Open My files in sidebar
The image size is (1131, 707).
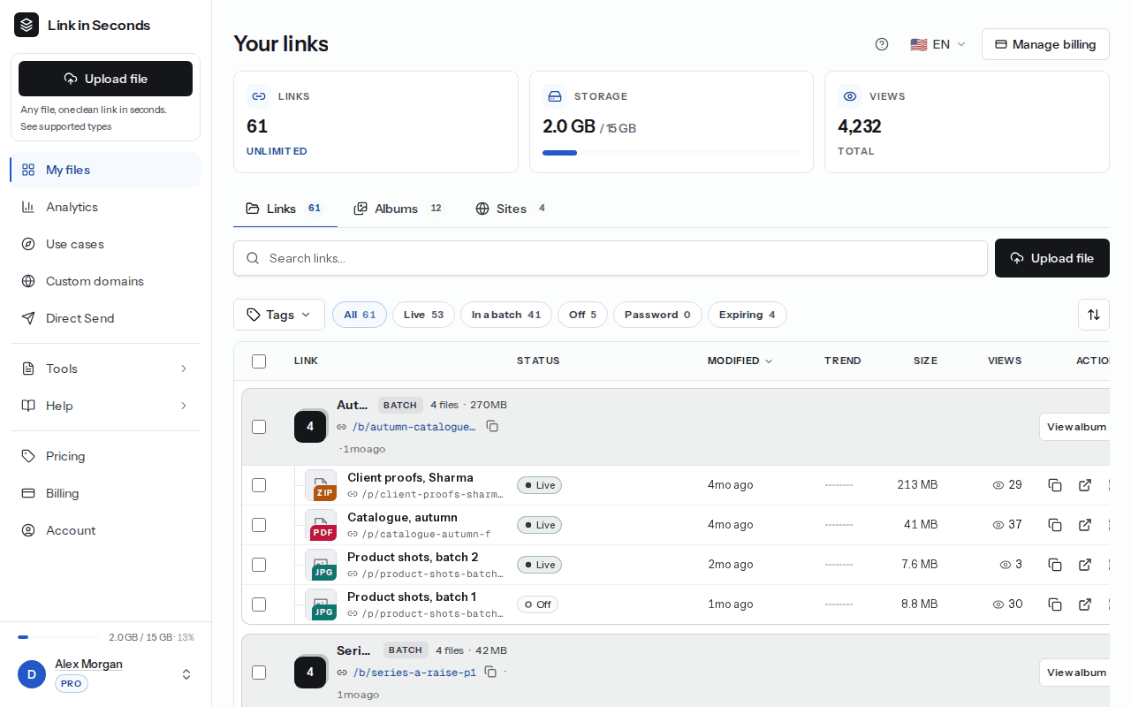click(x=105, y=170)
